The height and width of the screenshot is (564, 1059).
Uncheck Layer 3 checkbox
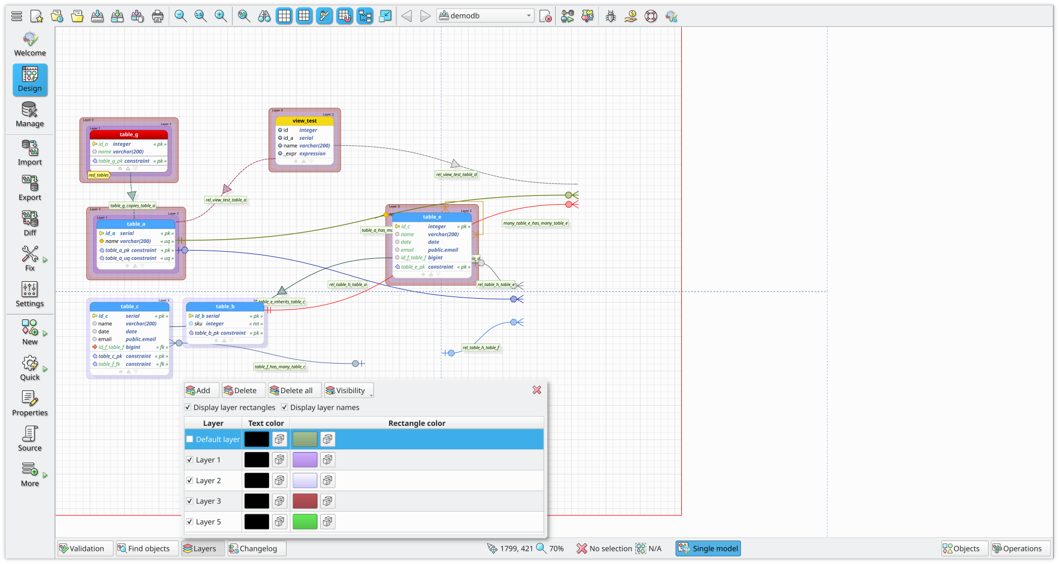pyautogui.click(x=190, y=501)
